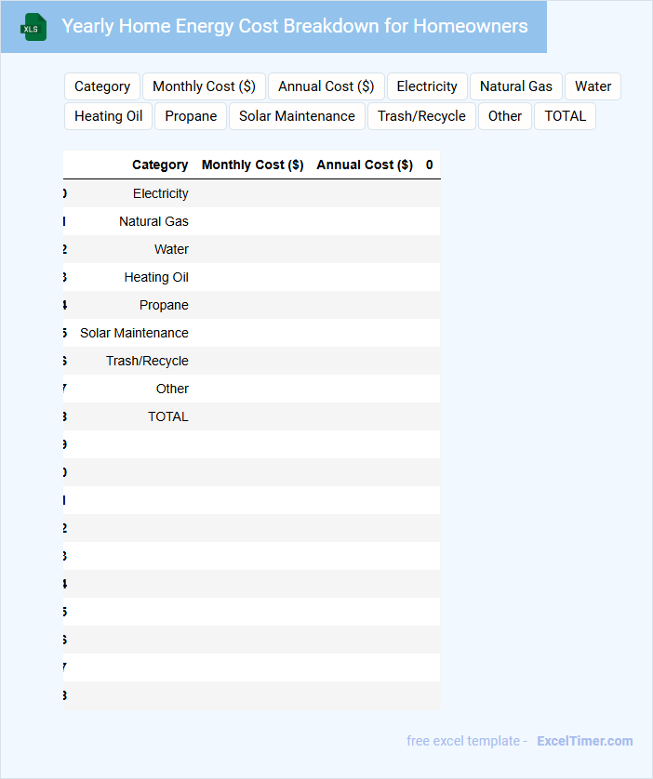Image resolution: width=653 pixels, height=779 pixels.
Task: Select the Annual Cost ($) tag button
Action: [326, 86]
